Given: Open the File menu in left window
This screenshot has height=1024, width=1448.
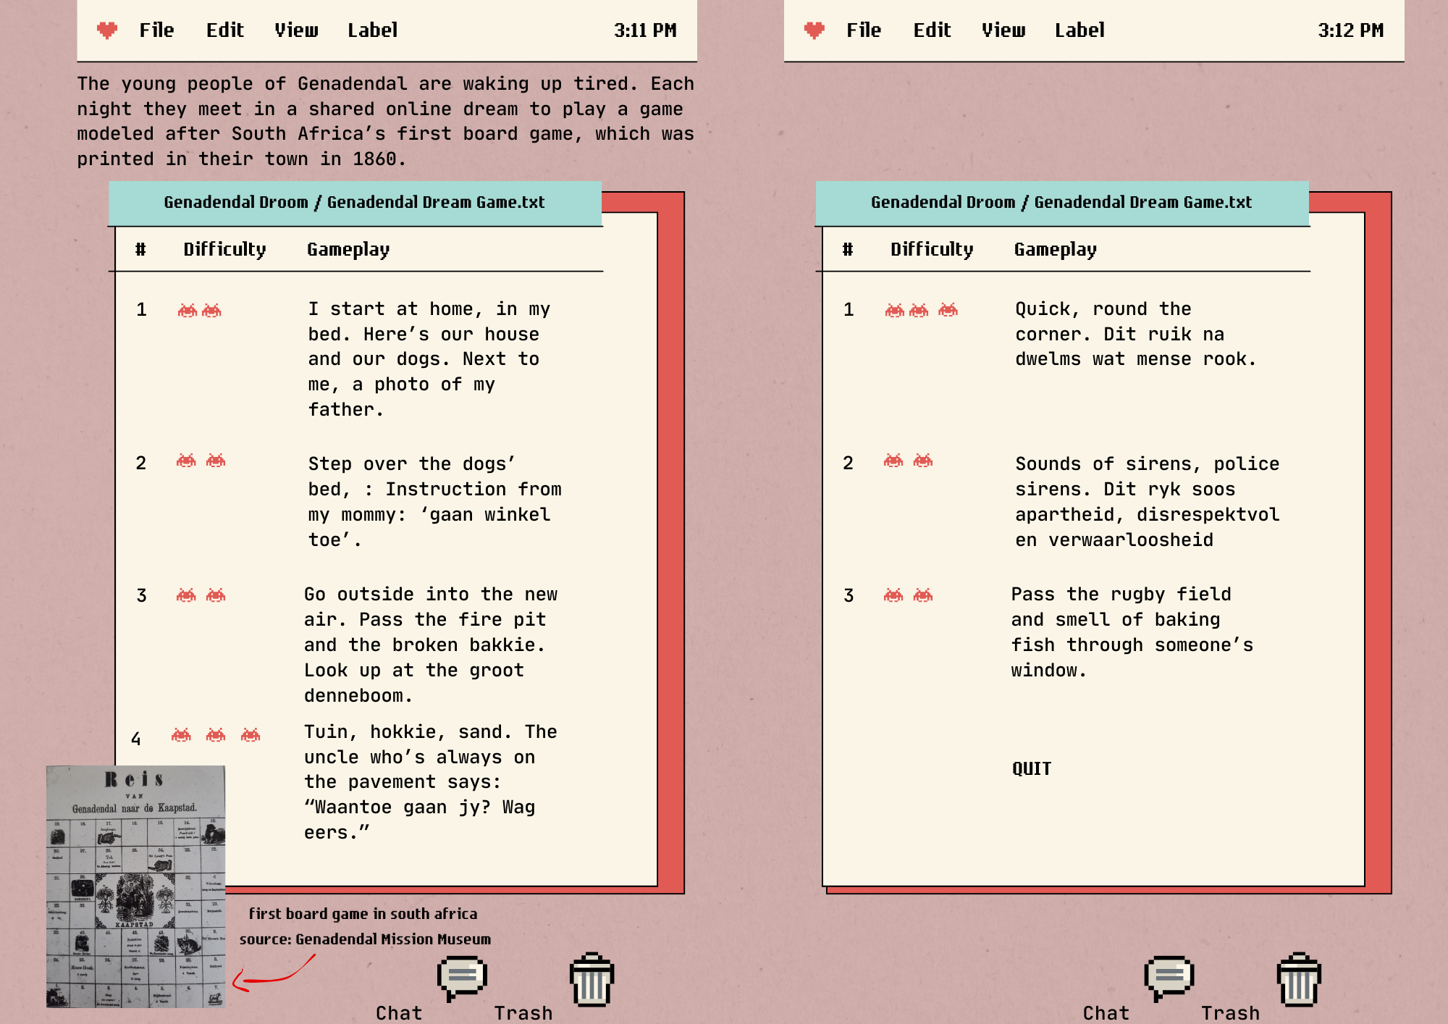Looking at the screenshot, I should (x=156, y=30).
